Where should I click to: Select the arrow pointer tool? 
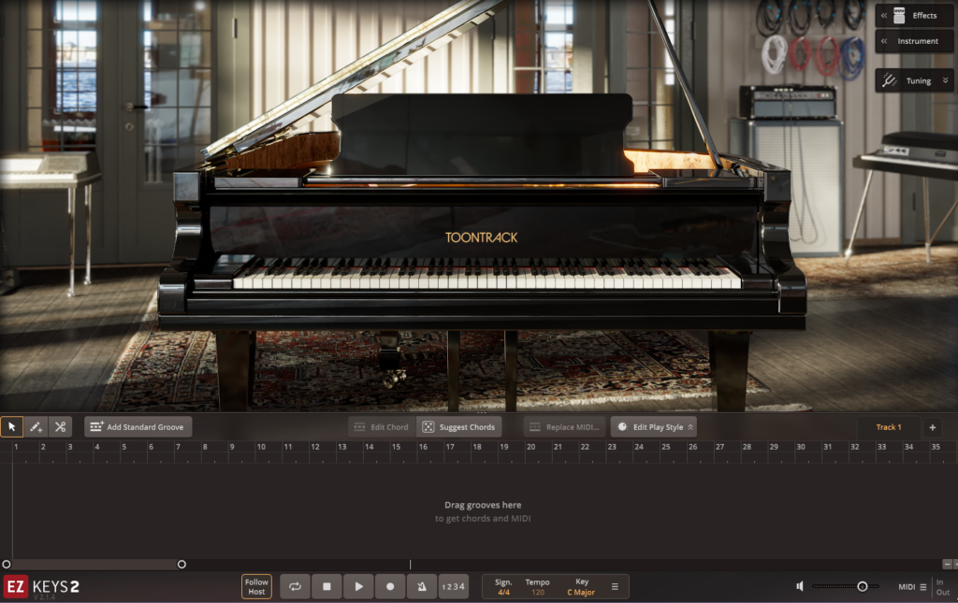click(x=12, y=427)
